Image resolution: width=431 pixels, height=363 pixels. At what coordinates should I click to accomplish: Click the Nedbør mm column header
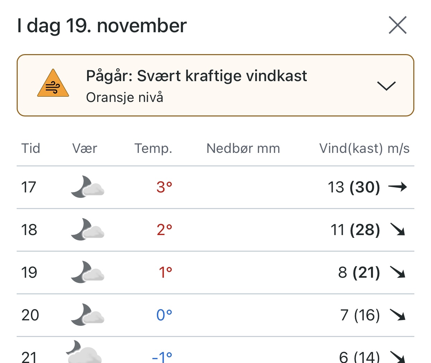(x=243, y=148)
